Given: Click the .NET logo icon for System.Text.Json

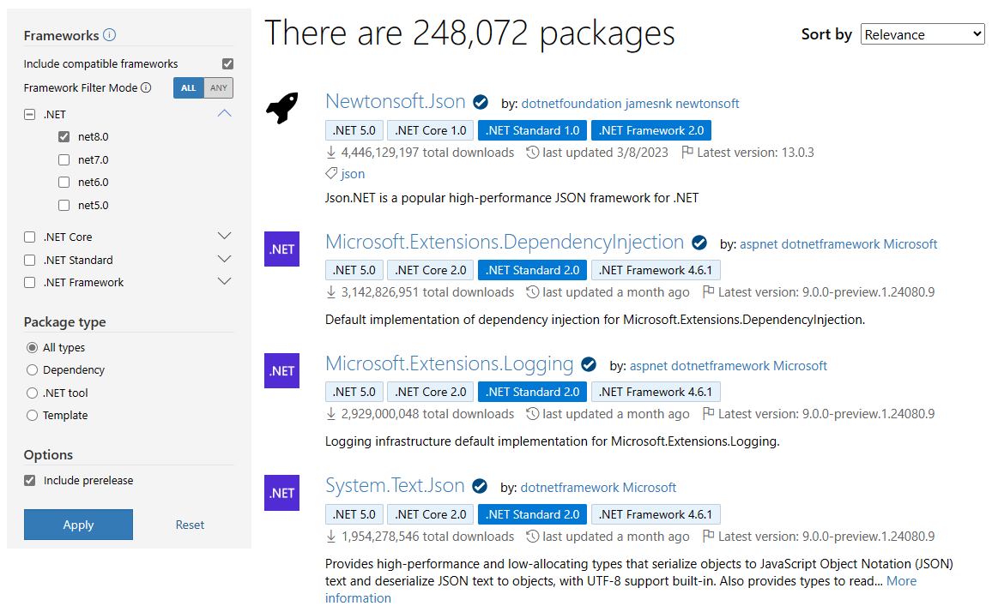Looking at the screenshot, I should 281,493.
